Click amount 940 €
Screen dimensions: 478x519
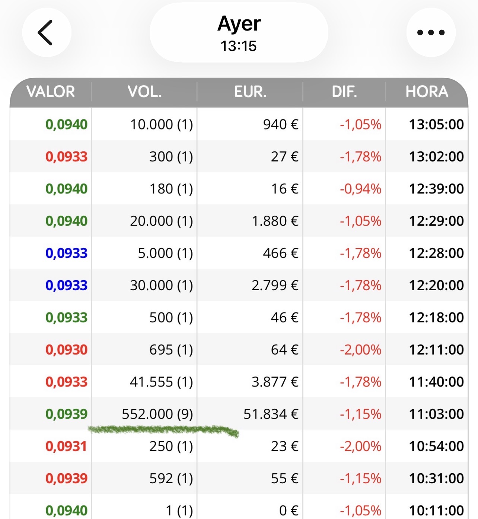tap(281, 124)
